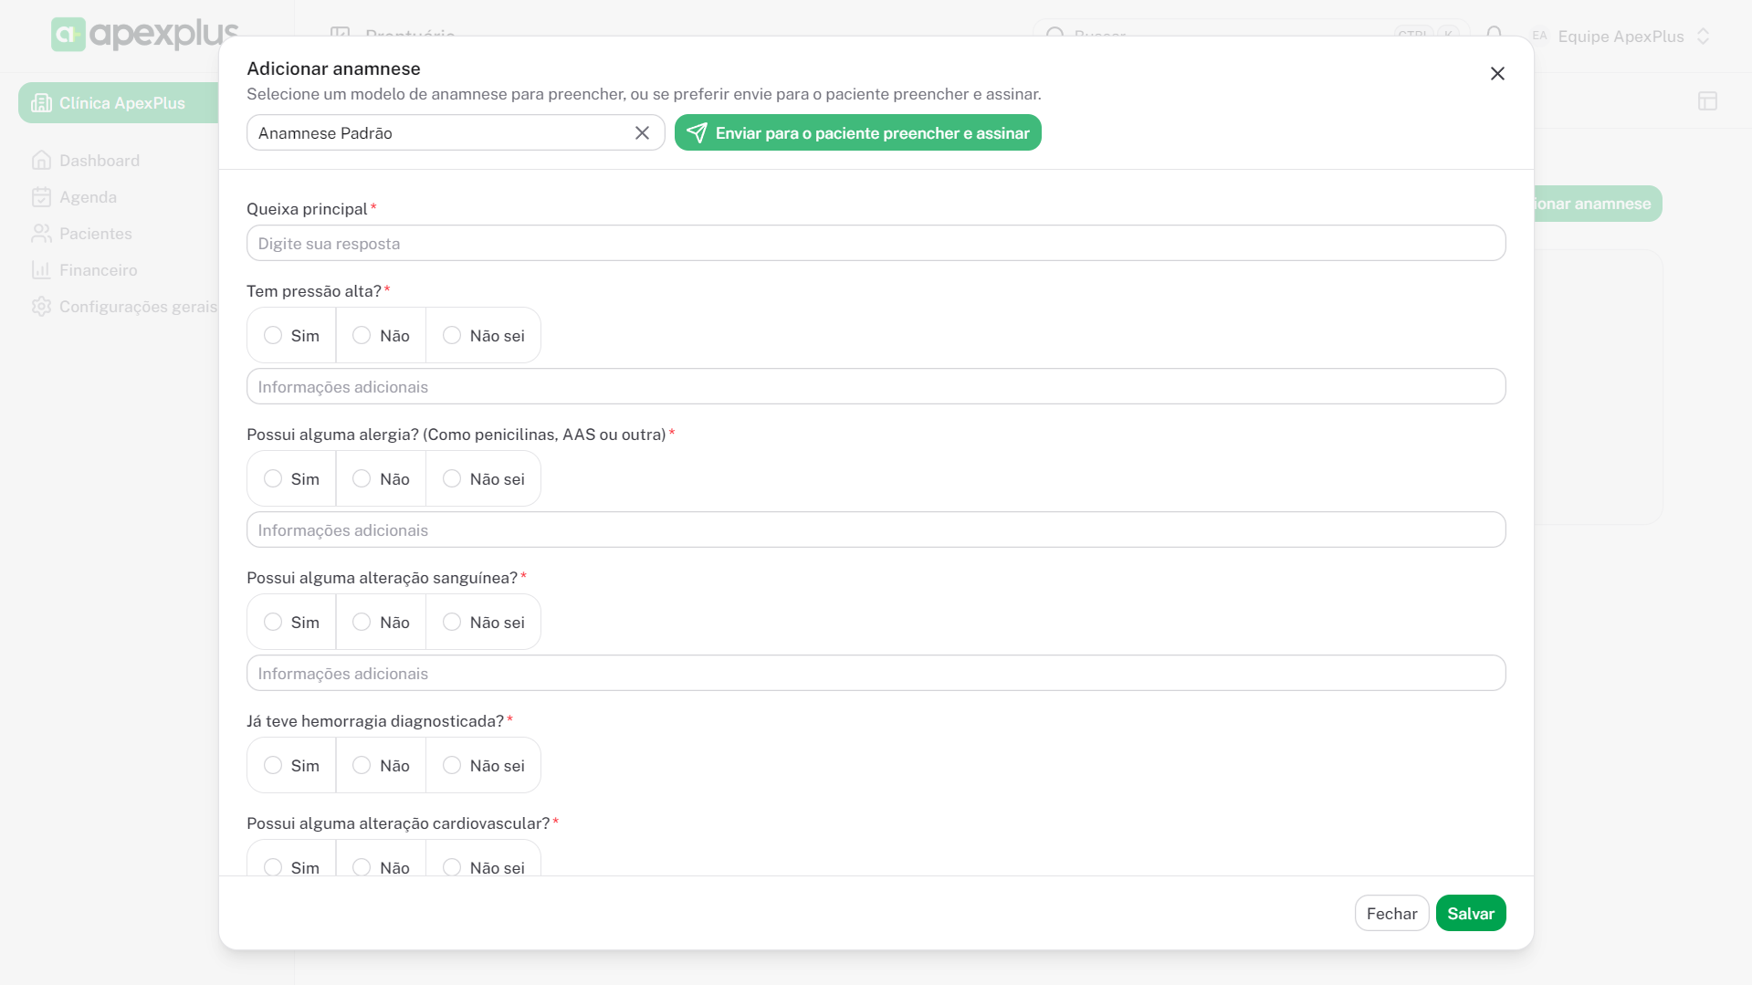Select Não for Possui alguma alergia
Viewport: 1752px width, 985px height.
pos(362,479)
